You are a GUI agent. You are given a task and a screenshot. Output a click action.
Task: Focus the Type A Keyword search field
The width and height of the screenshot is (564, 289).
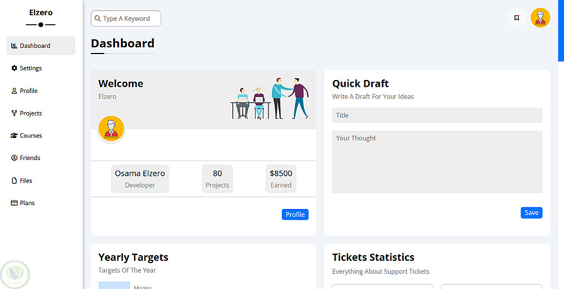coord(130,19)
